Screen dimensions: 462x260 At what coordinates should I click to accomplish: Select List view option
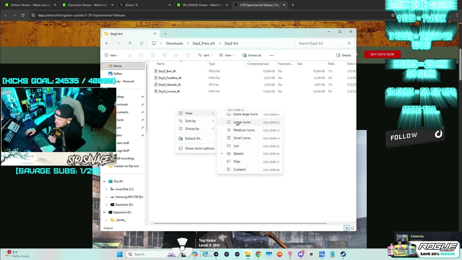(250, 146)
